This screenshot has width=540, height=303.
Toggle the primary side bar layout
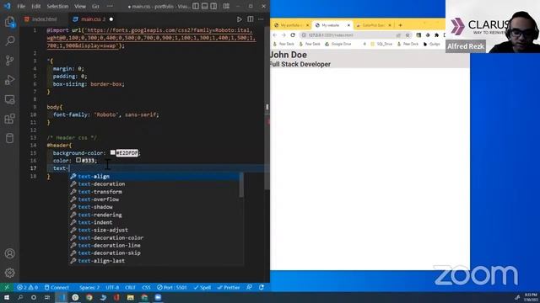point(196,6)
